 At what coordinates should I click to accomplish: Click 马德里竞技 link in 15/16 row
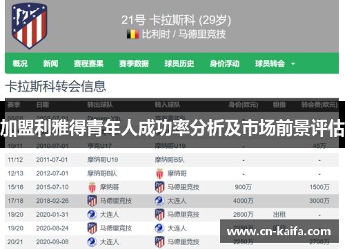click(x=184, y=187)
